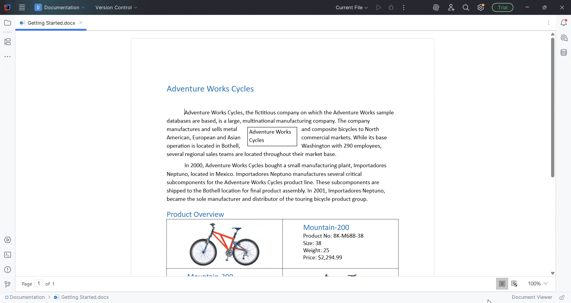
Task: Select the Getting Started.docx tab
Action: [51, 23]
